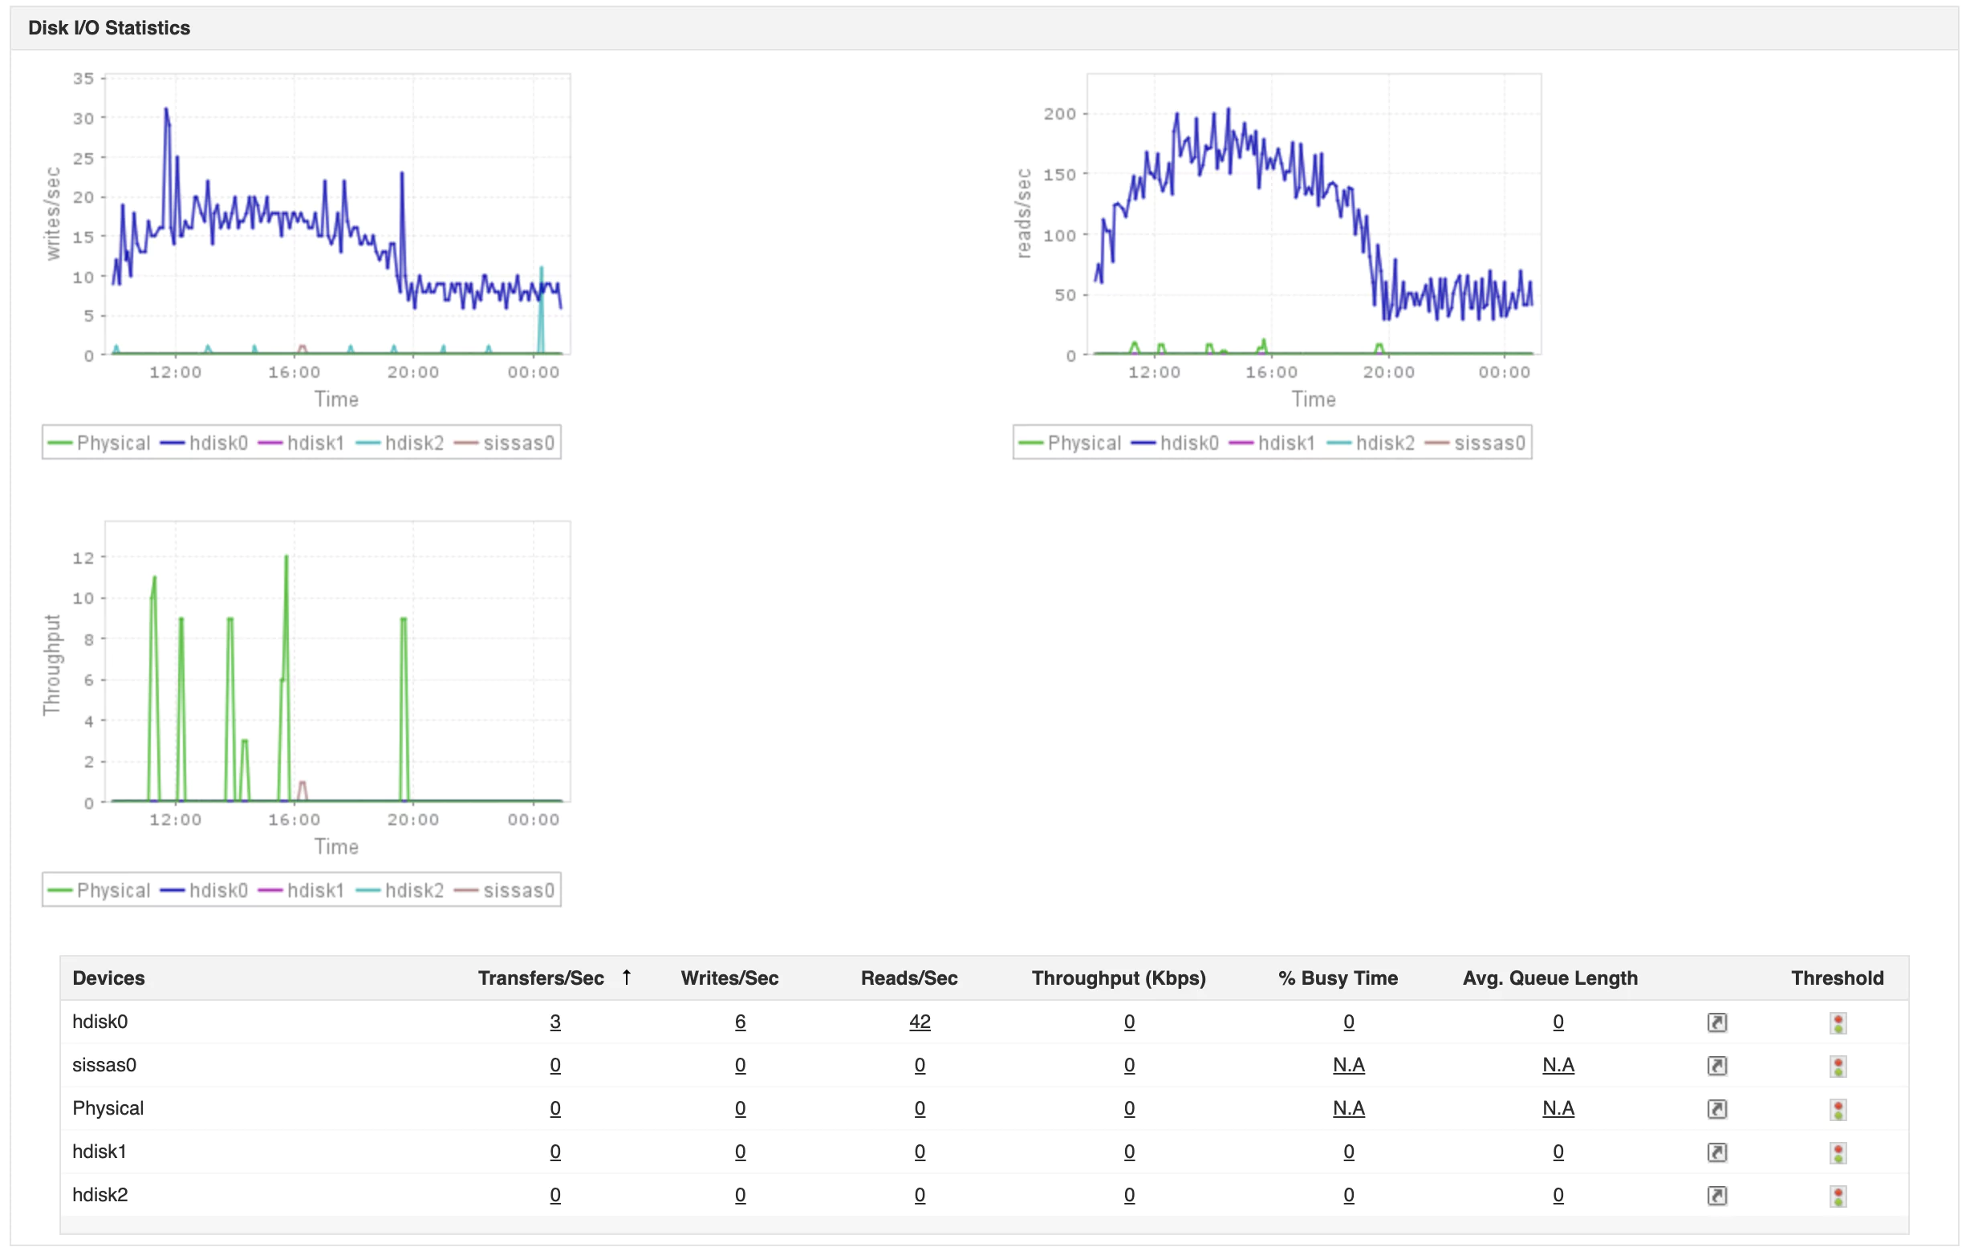Open the graph icon for the hdisk1 row
The image size is (1966, 1251).
click(x=1716, y=1152)
